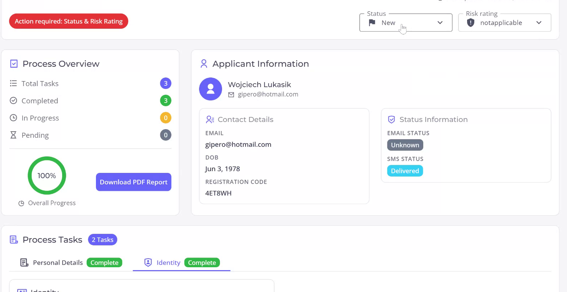Click the Action required red badge

(x=69, y=21)
